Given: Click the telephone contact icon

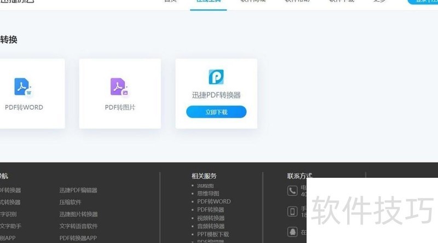Looking at the screenshot, I should pyautogui.click(x=292, y=190).
